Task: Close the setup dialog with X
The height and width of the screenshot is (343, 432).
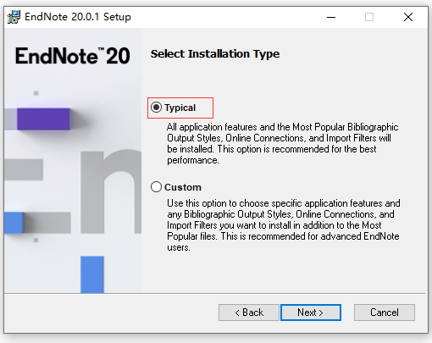Action: pos(408,17)
